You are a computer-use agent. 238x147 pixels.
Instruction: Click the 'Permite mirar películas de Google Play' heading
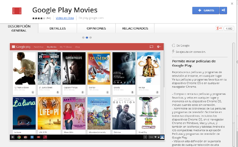tap(194, 63)
